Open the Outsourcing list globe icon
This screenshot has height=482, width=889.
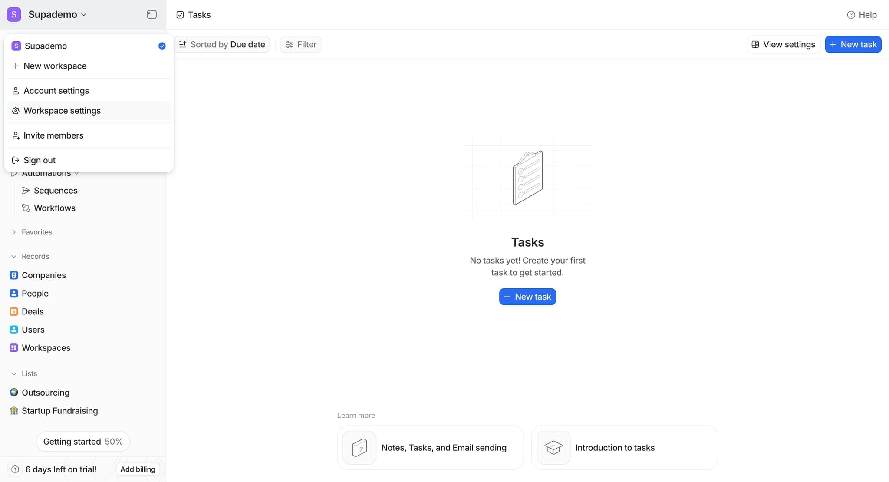click(x=13, y=392)
